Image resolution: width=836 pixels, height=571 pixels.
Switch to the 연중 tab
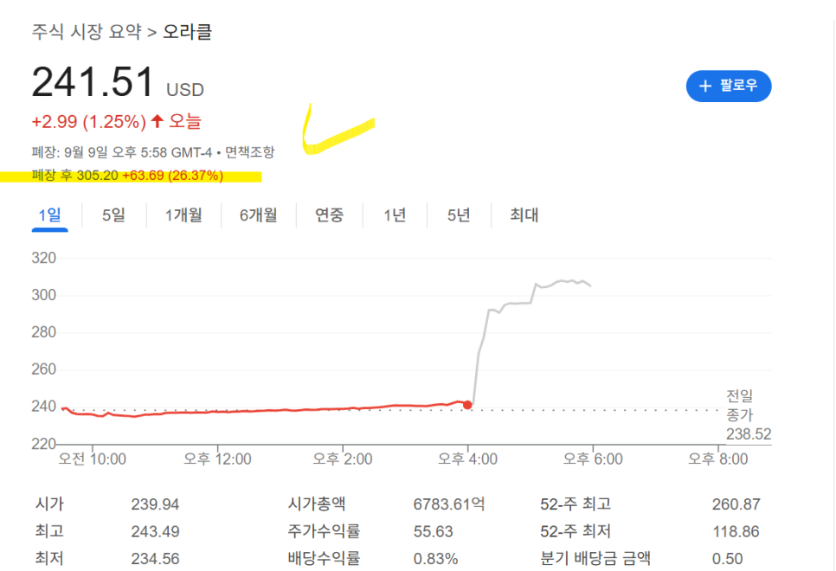pos(330,215)
